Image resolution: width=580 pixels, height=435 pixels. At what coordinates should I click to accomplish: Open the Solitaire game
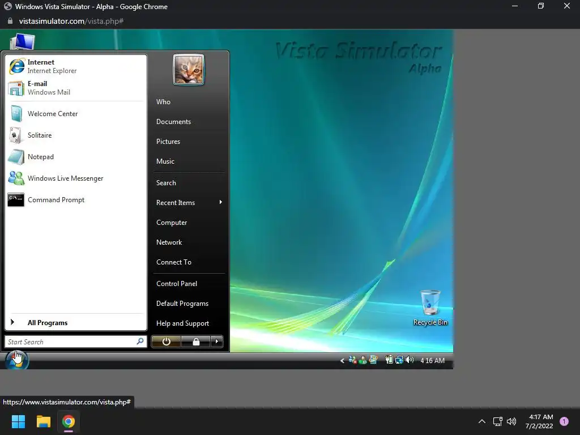pos(76,135)
